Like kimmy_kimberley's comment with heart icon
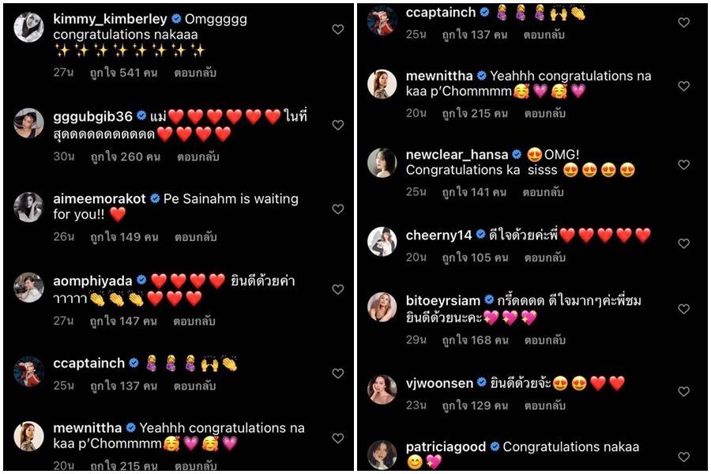 click(x=338, y=29)
